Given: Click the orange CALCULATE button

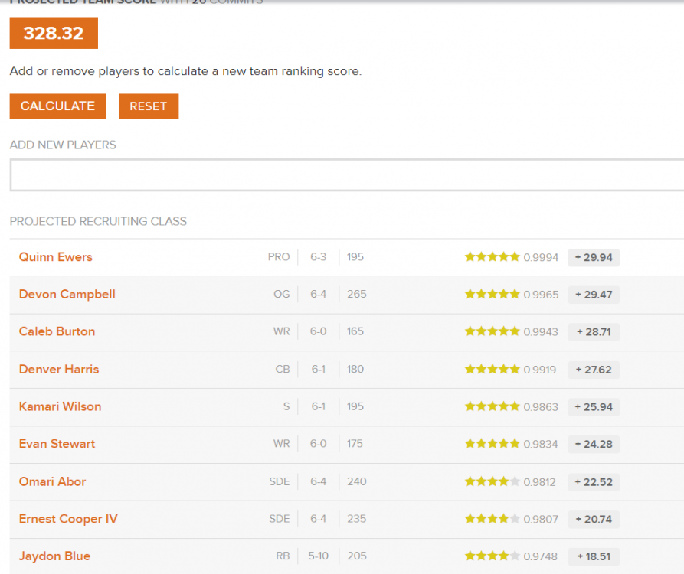Looking at the screenshot, I should coord(57,106).
